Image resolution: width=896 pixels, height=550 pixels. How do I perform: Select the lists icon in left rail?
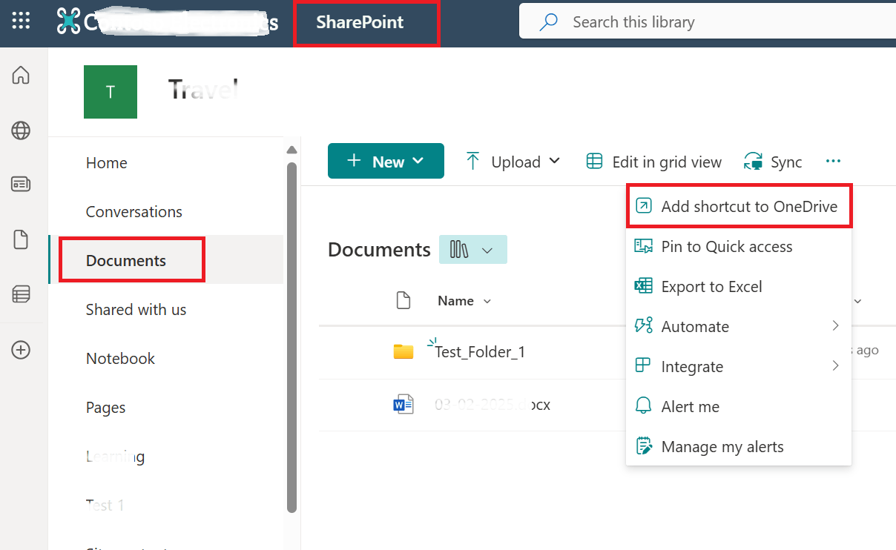pos(21,294)
